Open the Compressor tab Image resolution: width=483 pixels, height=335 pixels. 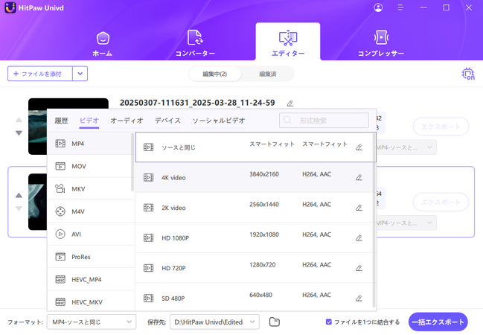pyautogui.click(x=381, y=43)
